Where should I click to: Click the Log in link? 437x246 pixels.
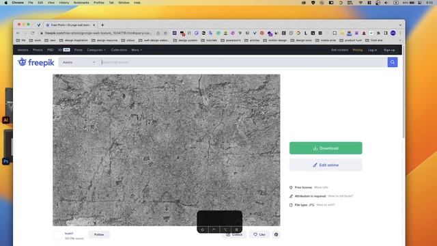point(372,50)
